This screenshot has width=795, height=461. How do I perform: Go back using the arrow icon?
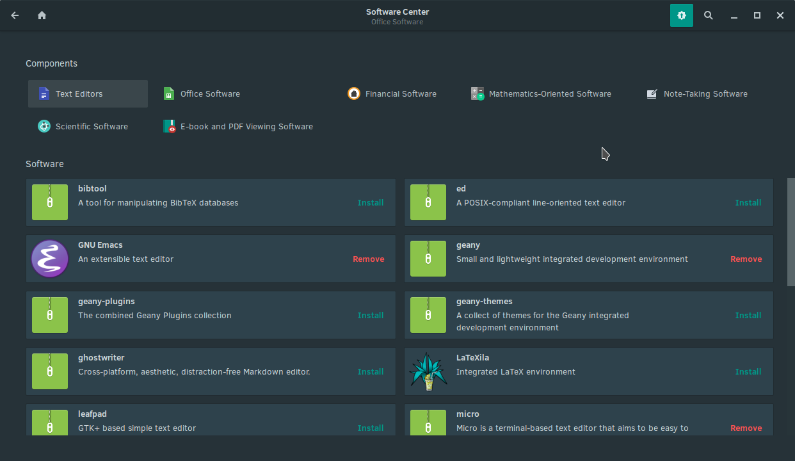coord(15,15)
